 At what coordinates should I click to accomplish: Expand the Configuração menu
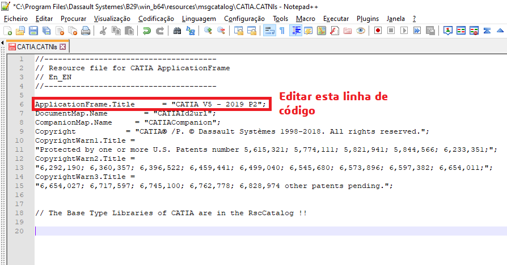(x=244, y=18)
